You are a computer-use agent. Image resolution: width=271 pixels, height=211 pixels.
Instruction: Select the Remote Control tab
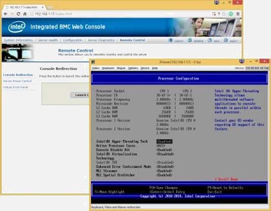pos(133,40)
